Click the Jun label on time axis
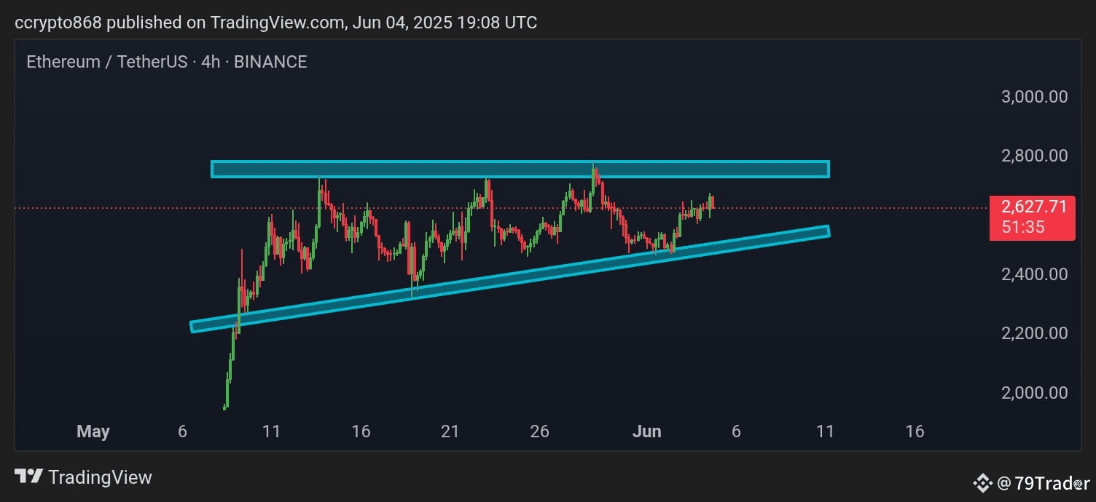Viewport: 1096px width, 502px height. pyautogui.click(x=647, y=431)
